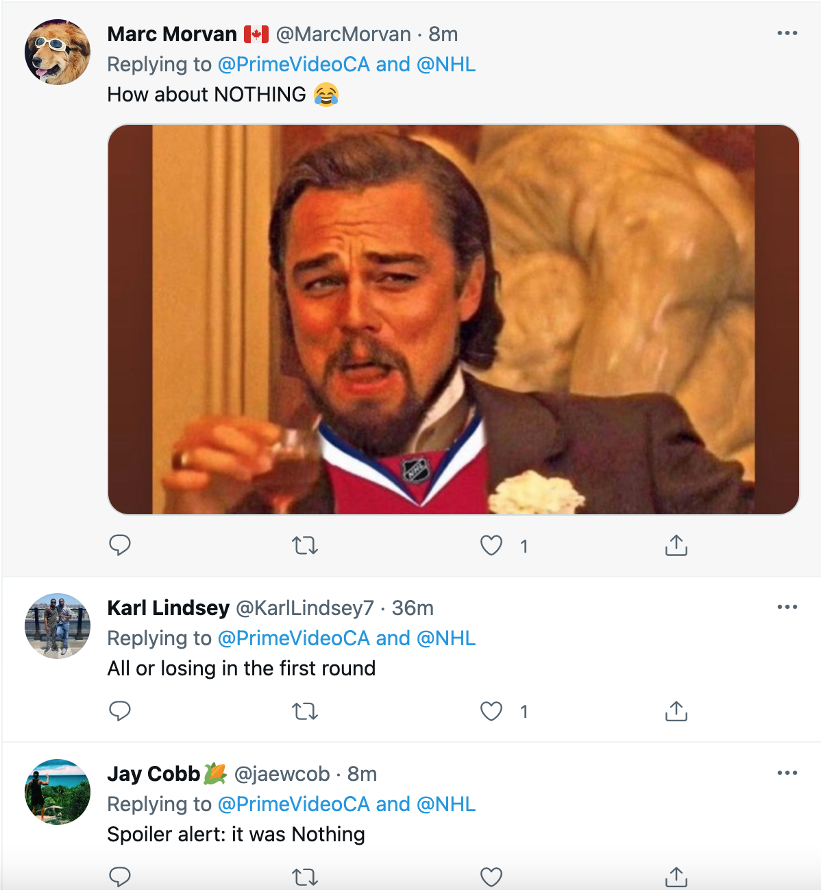Reply to Jay Cobb's tweet
The image size is (821, 890).
tap(120, 877)
